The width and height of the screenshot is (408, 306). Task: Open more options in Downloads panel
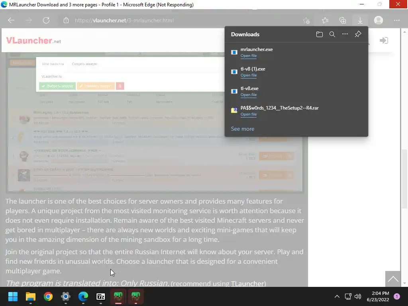(345, 34)
